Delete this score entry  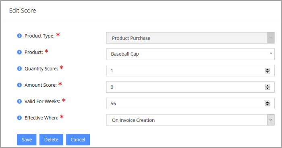point(51,140)
